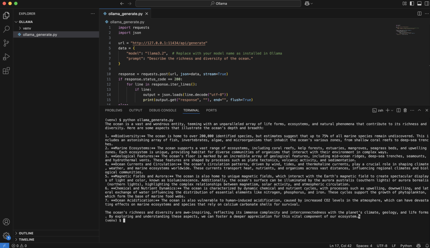Switch to the OUTPUT panel tab
430x248 pixels.
point(135,110)
